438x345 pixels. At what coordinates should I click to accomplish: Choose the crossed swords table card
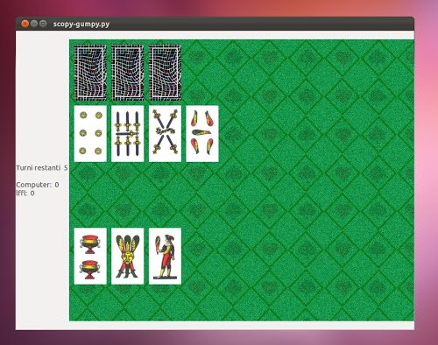[x=165, y=133]
